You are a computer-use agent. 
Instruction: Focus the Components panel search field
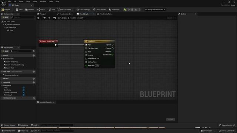click(x=23, y=17)
